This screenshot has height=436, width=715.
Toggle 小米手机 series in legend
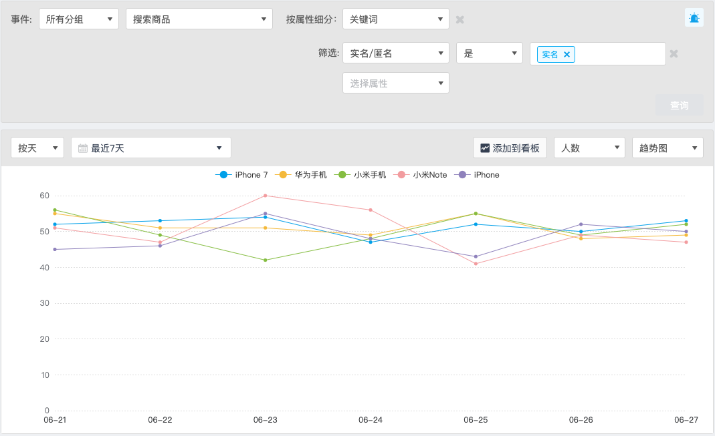coord(361,175)
